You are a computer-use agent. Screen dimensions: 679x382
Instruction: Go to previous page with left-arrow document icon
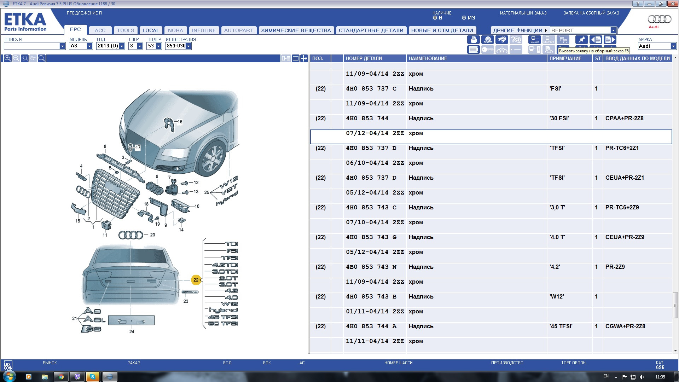[596, 40]
